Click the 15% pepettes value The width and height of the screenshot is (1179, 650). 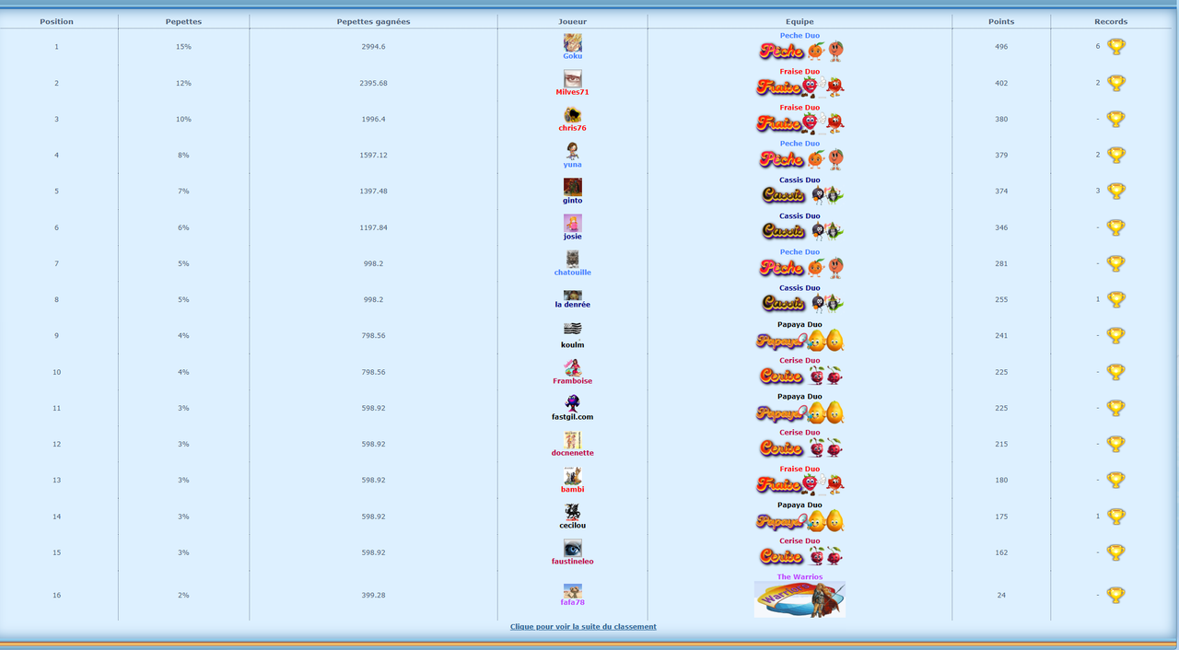[183, 47]
